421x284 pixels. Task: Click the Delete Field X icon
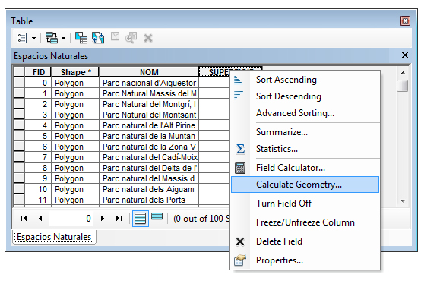240,241
